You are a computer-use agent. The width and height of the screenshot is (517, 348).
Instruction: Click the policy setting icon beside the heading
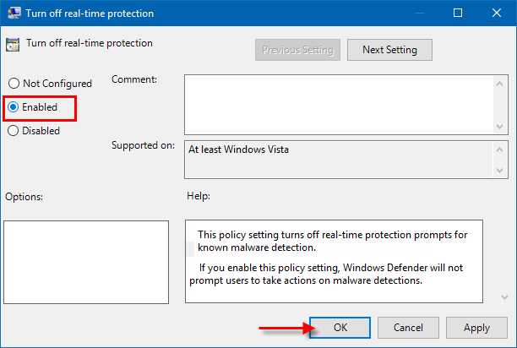point(14,44)
